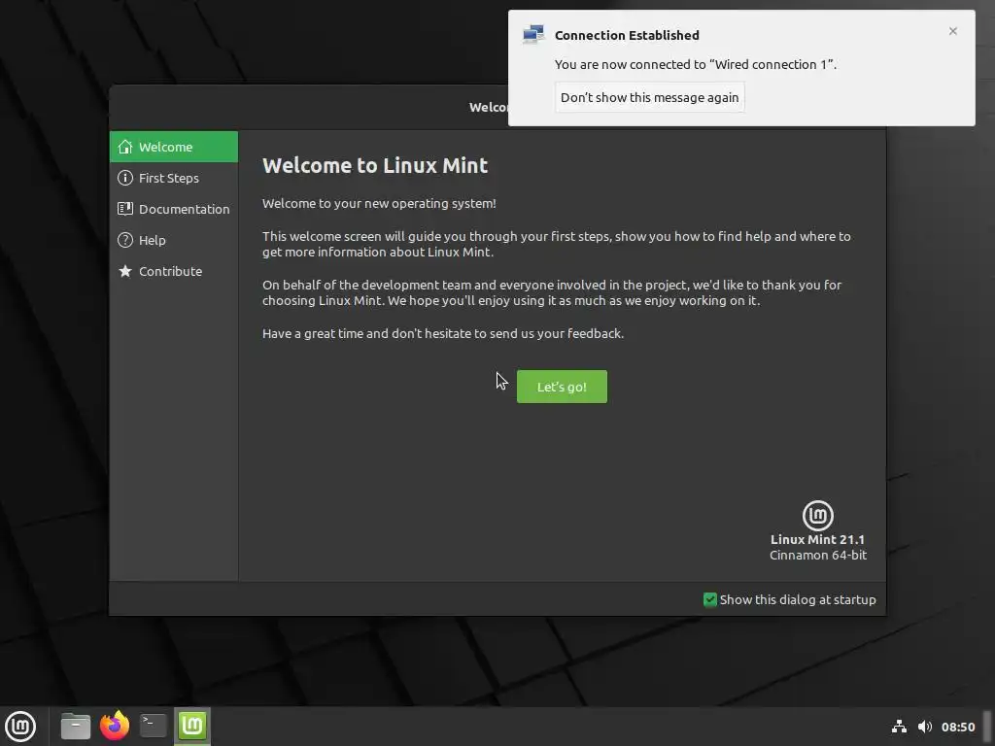Uncheck Show this dialog at startup
This screenshot has width=995, height=746.
click(710, 599)
